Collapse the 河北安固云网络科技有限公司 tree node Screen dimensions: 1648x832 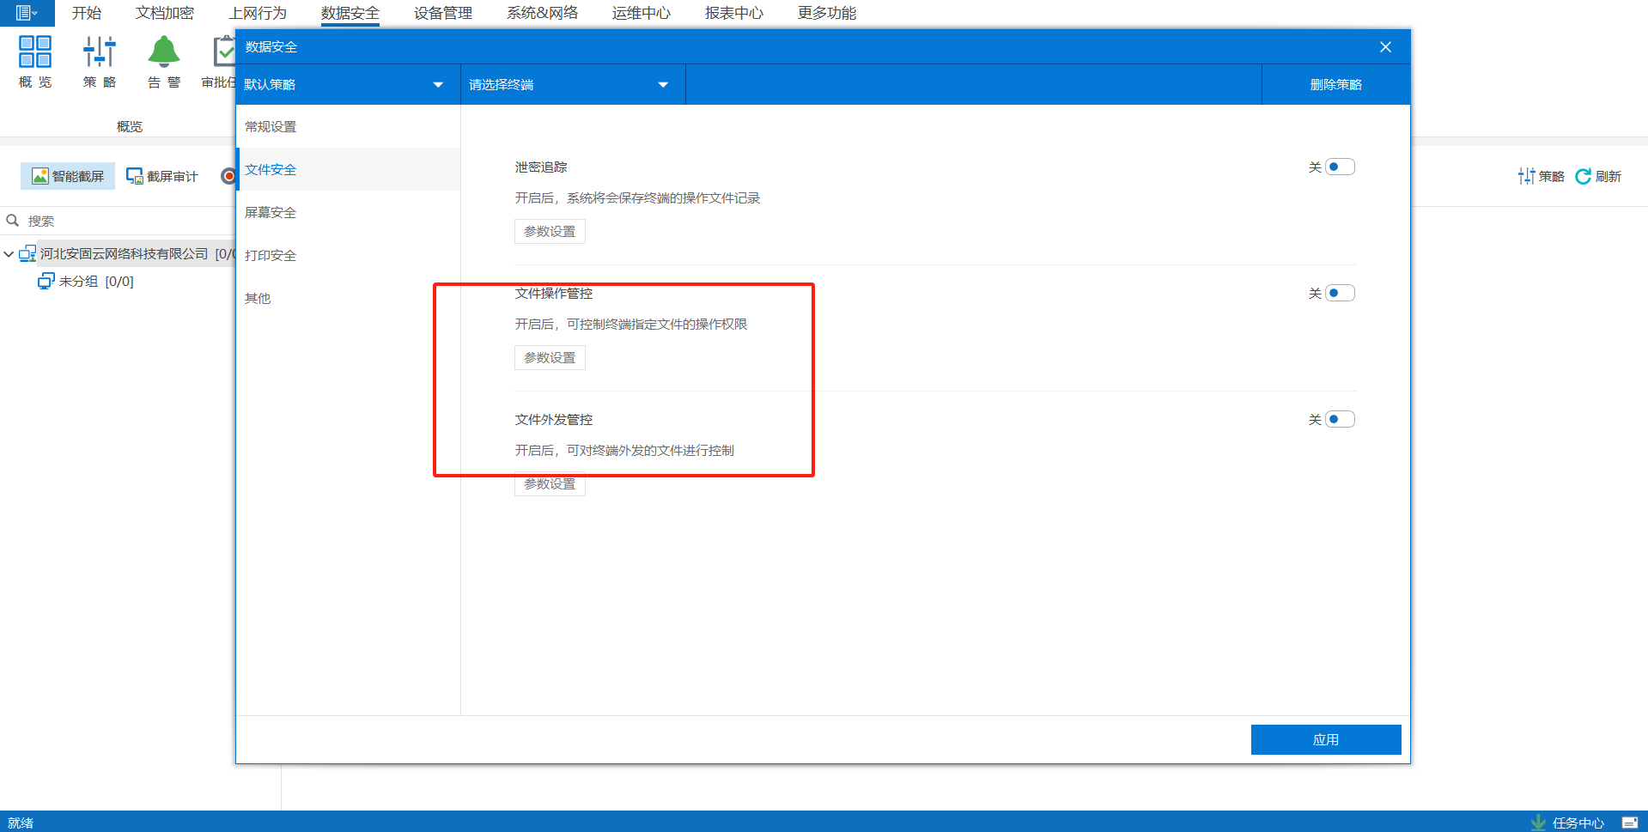point(9,254)
